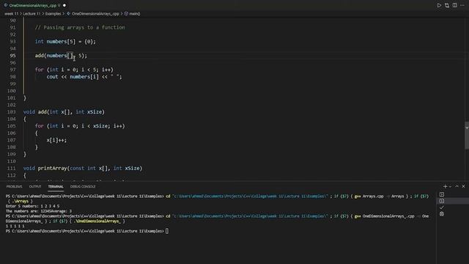The image size is (469, 264).
Task: Click 'int numbers[5] = {0};' declaration
Action: pos(65,42)
